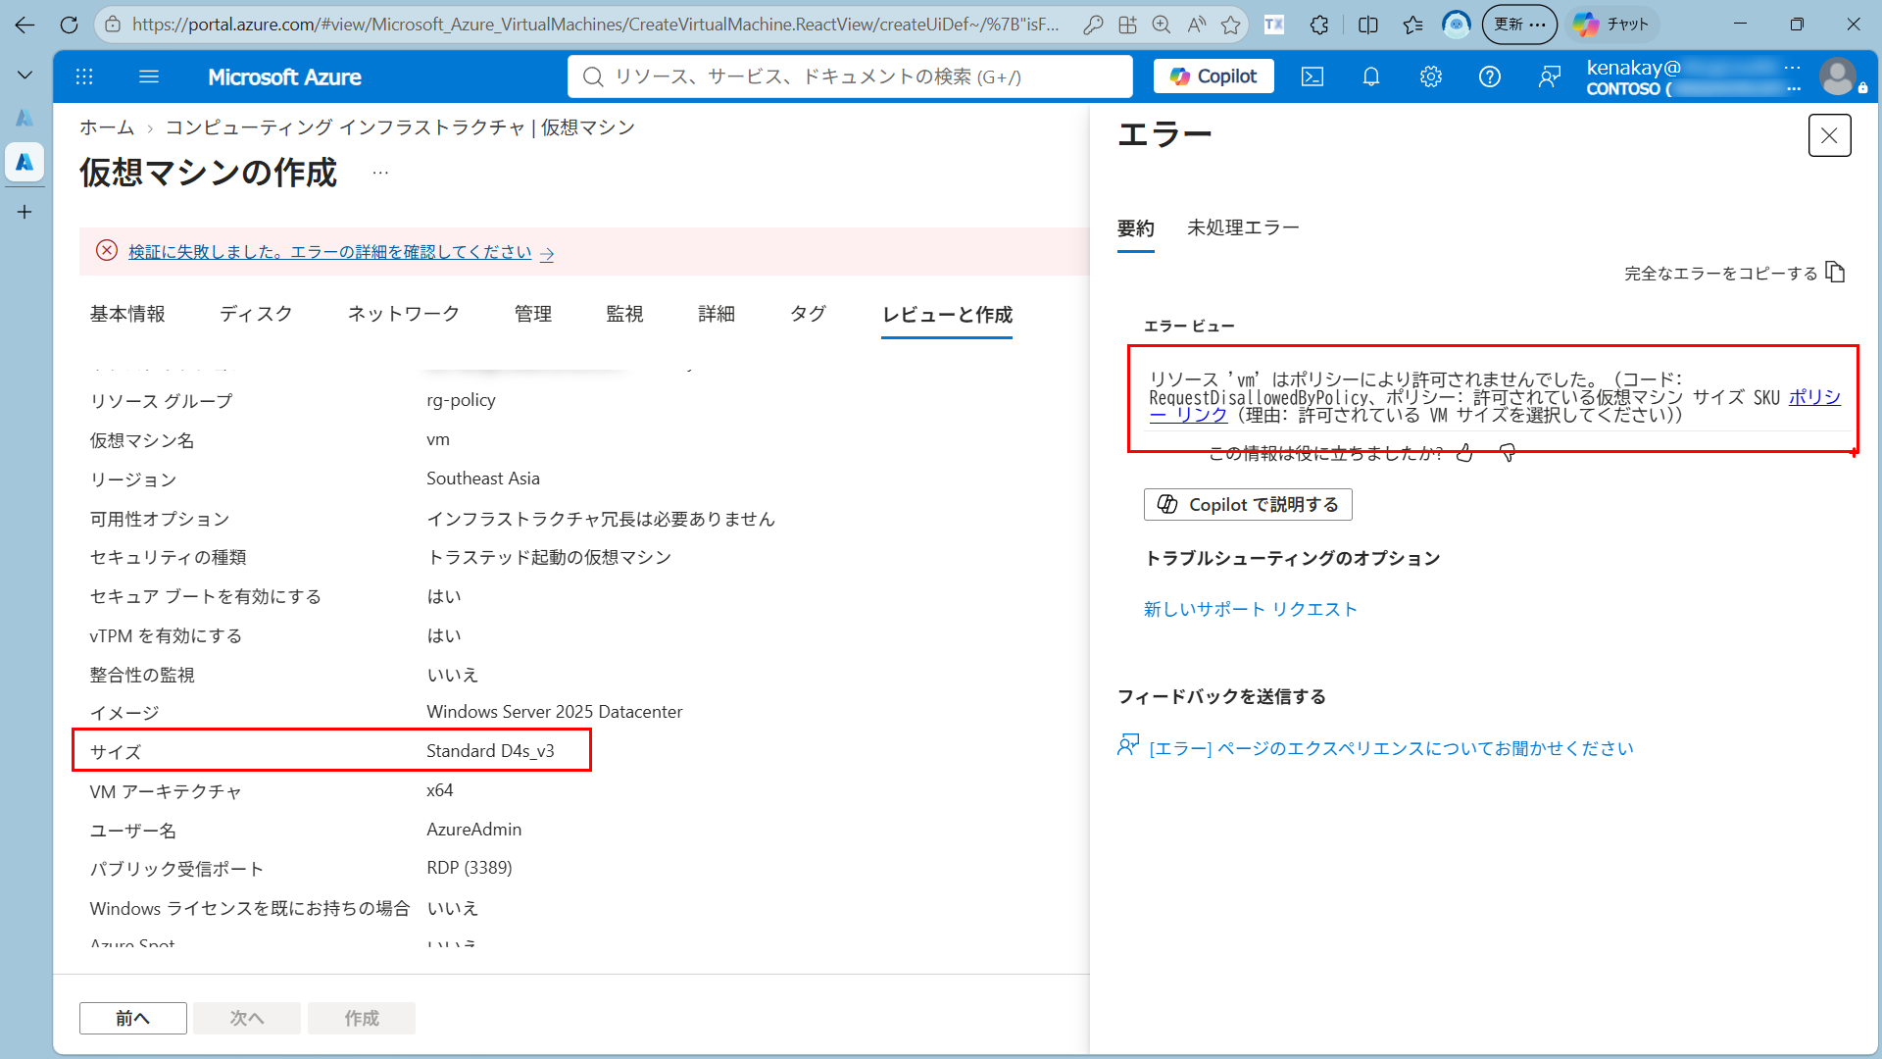Open the Azure portal hamburger menu
1882x1059 pixels.
pyautogui.click(x=149, y=76)
